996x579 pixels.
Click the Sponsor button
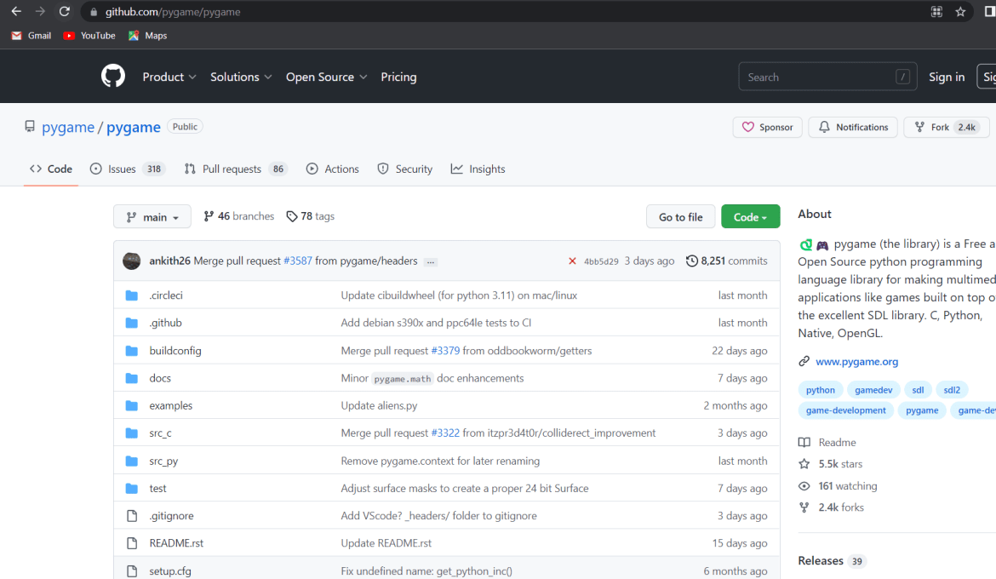(x=767, y=127)
